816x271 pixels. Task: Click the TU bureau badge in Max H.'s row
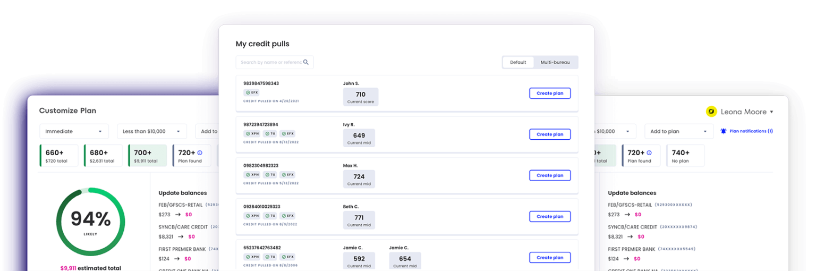point(269,174)
